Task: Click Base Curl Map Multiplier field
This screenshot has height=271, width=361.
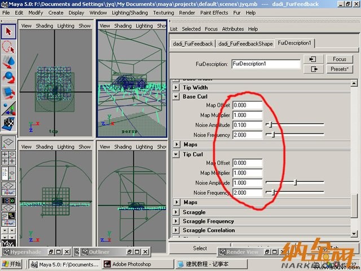Action: tap(247, 115)
